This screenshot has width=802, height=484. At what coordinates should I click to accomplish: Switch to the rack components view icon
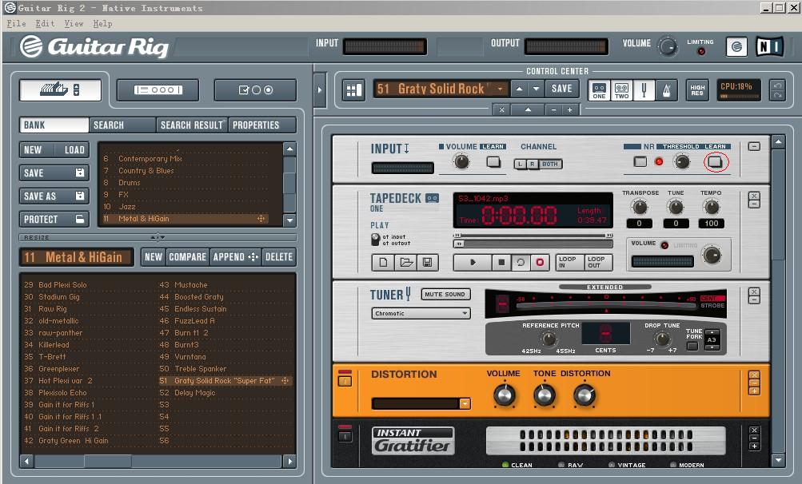tap(158, 90)
